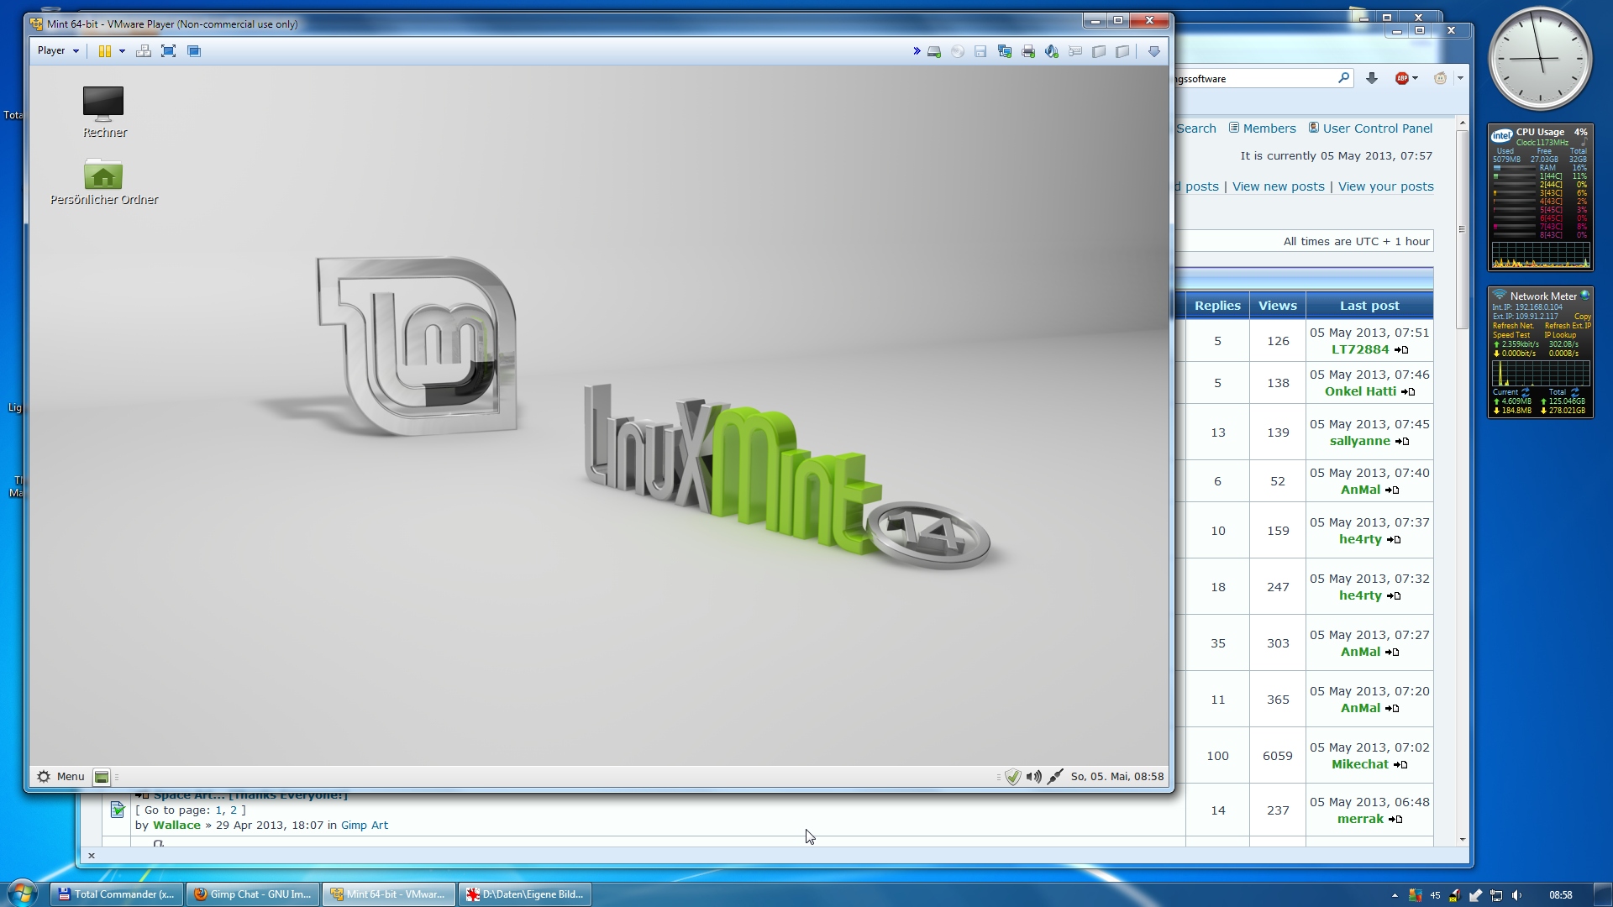Switch to Mint 64-bit VMware taskbar button
This screenshot has height=907, width=1613.
point(389,894)
